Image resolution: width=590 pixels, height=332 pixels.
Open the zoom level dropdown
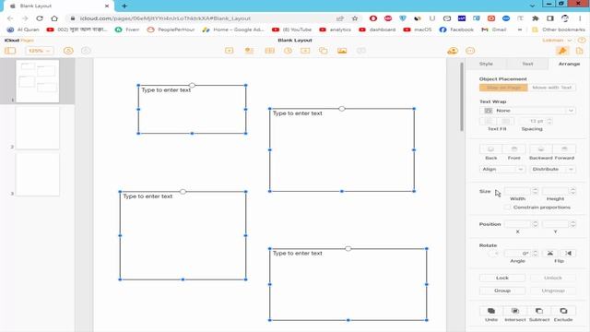[x=39, y=51]
